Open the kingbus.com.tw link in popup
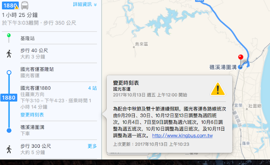Image resolution: width=270 pixels, height=165 pixels. (182, 136)
